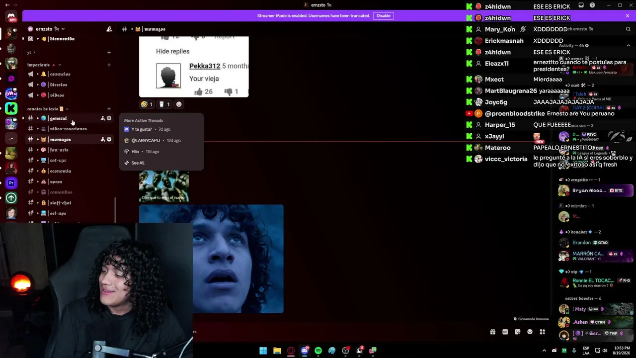Screen dimensions: 636x358
Task: Add channel to yt category
Action: [109, 52]
